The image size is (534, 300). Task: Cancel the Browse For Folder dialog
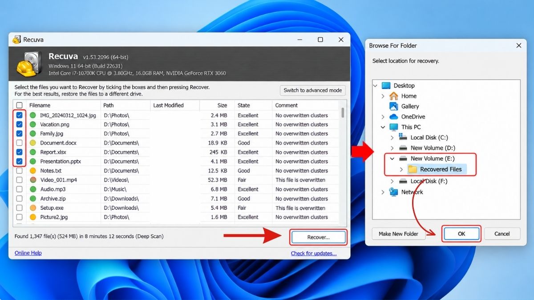(502, 234)
